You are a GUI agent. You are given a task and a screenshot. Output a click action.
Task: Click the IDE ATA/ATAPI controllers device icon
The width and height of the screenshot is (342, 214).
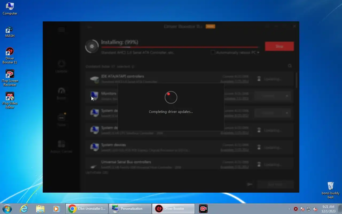[94, 79]
